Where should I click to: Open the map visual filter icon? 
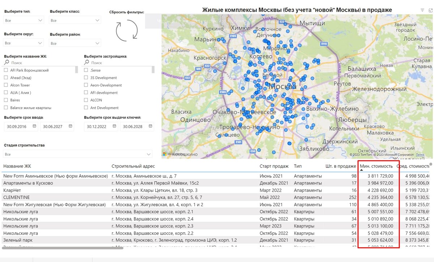point(422,10)
